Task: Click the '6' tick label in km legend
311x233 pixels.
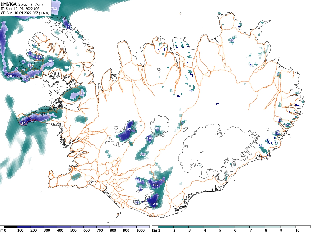Action: [x=235, y=231]
